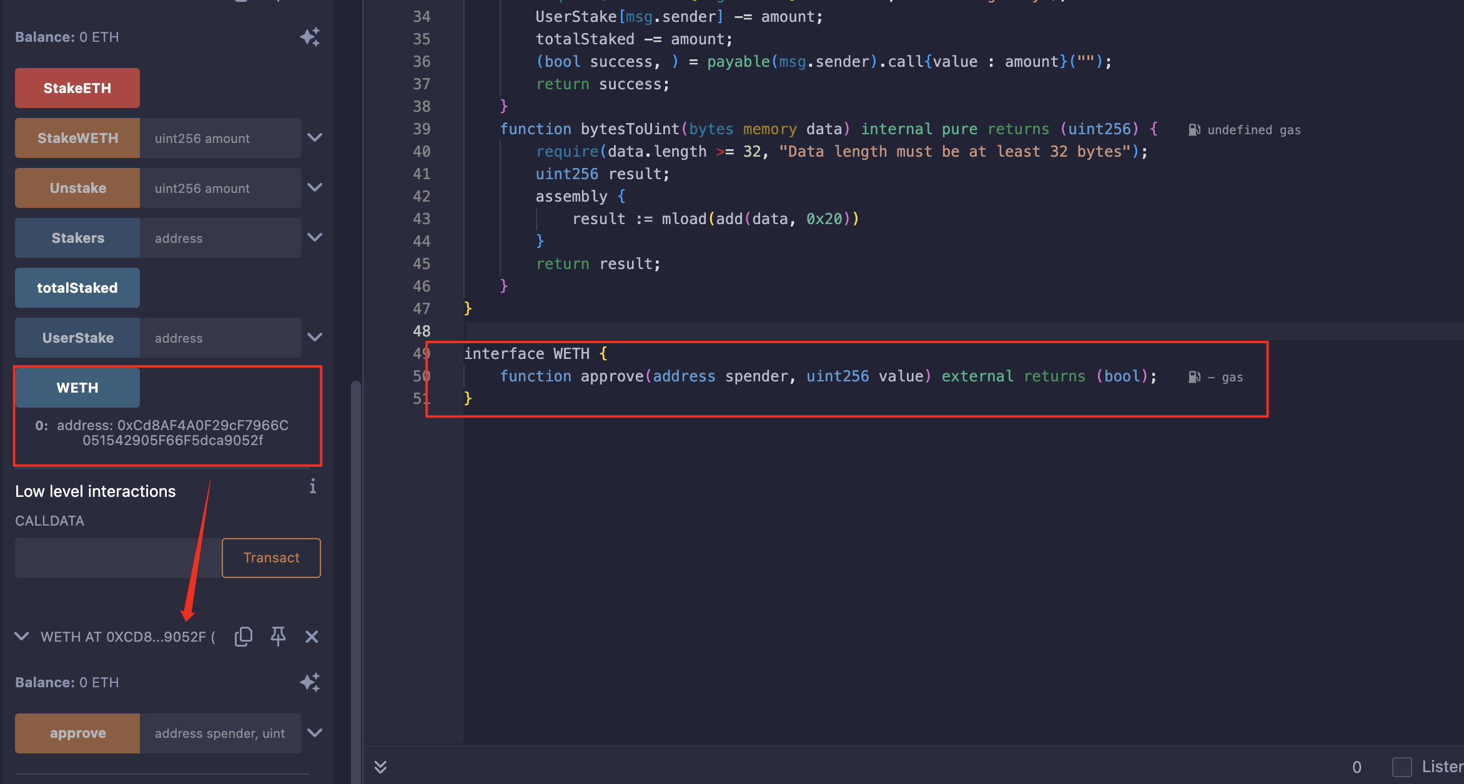Call the UserStake getter button
The width and height of the screenshot is (1464, 784).
click(x=77, y=338)
